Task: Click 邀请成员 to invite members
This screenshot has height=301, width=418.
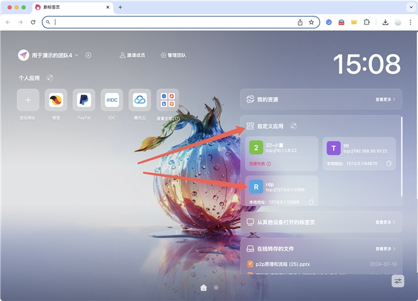Action: point(132,55)
